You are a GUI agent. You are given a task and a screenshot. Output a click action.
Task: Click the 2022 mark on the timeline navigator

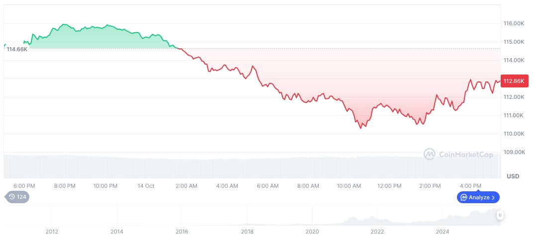(377, 232)
